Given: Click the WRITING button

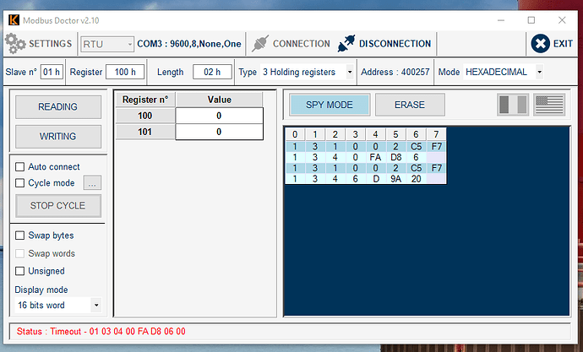Looking at the screenshot, I should pyautogui.click(x=58, y=136).
